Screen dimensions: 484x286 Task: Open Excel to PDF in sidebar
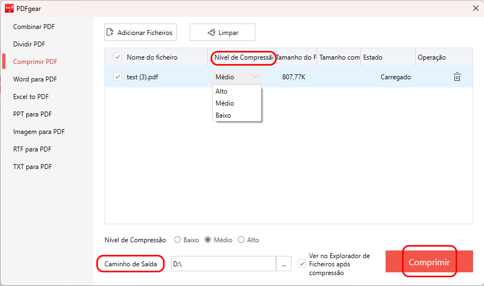(x=31, y=97)
